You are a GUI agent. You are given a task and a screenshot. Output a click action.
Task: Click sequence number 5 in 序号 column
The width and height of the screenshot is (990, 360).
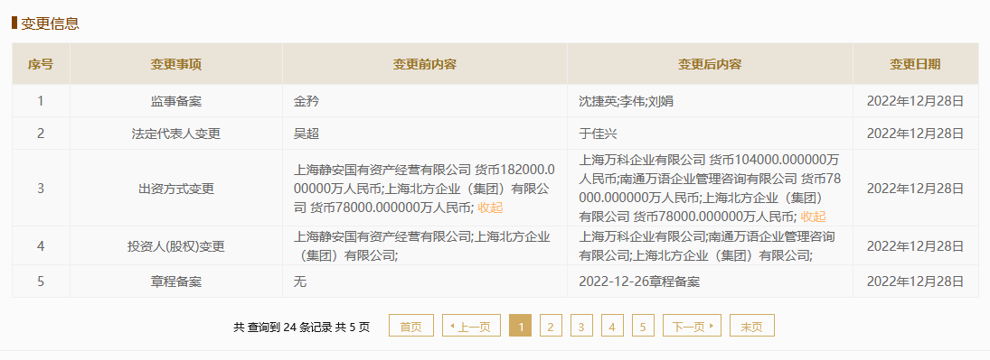pos(41,282)
